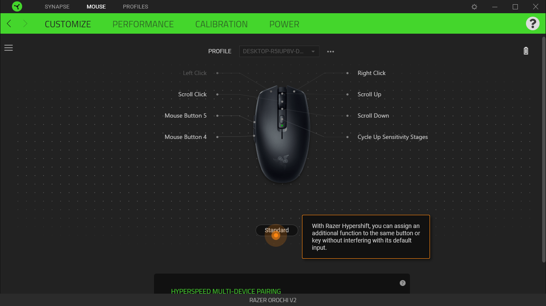Open the hamburger sidebar menu

(x=9, y=48)
